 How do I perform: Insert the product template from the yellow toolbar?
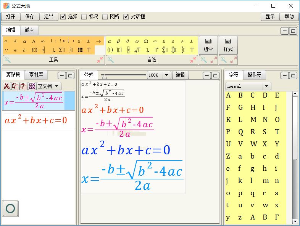[174, 50]
